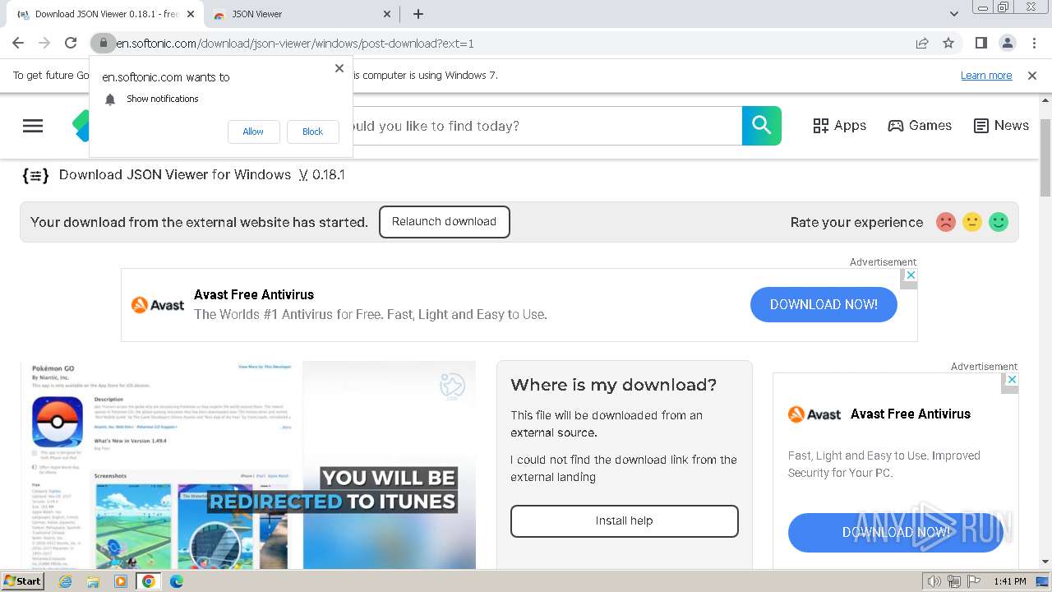This screenshot has width=1052, height=592.
Task: Click the volume speaker tray icon
Action: coord(934,581)
